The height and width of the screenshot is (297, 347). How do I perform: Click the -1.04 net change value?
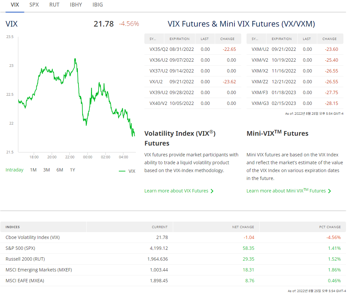[x=249, y=237]
